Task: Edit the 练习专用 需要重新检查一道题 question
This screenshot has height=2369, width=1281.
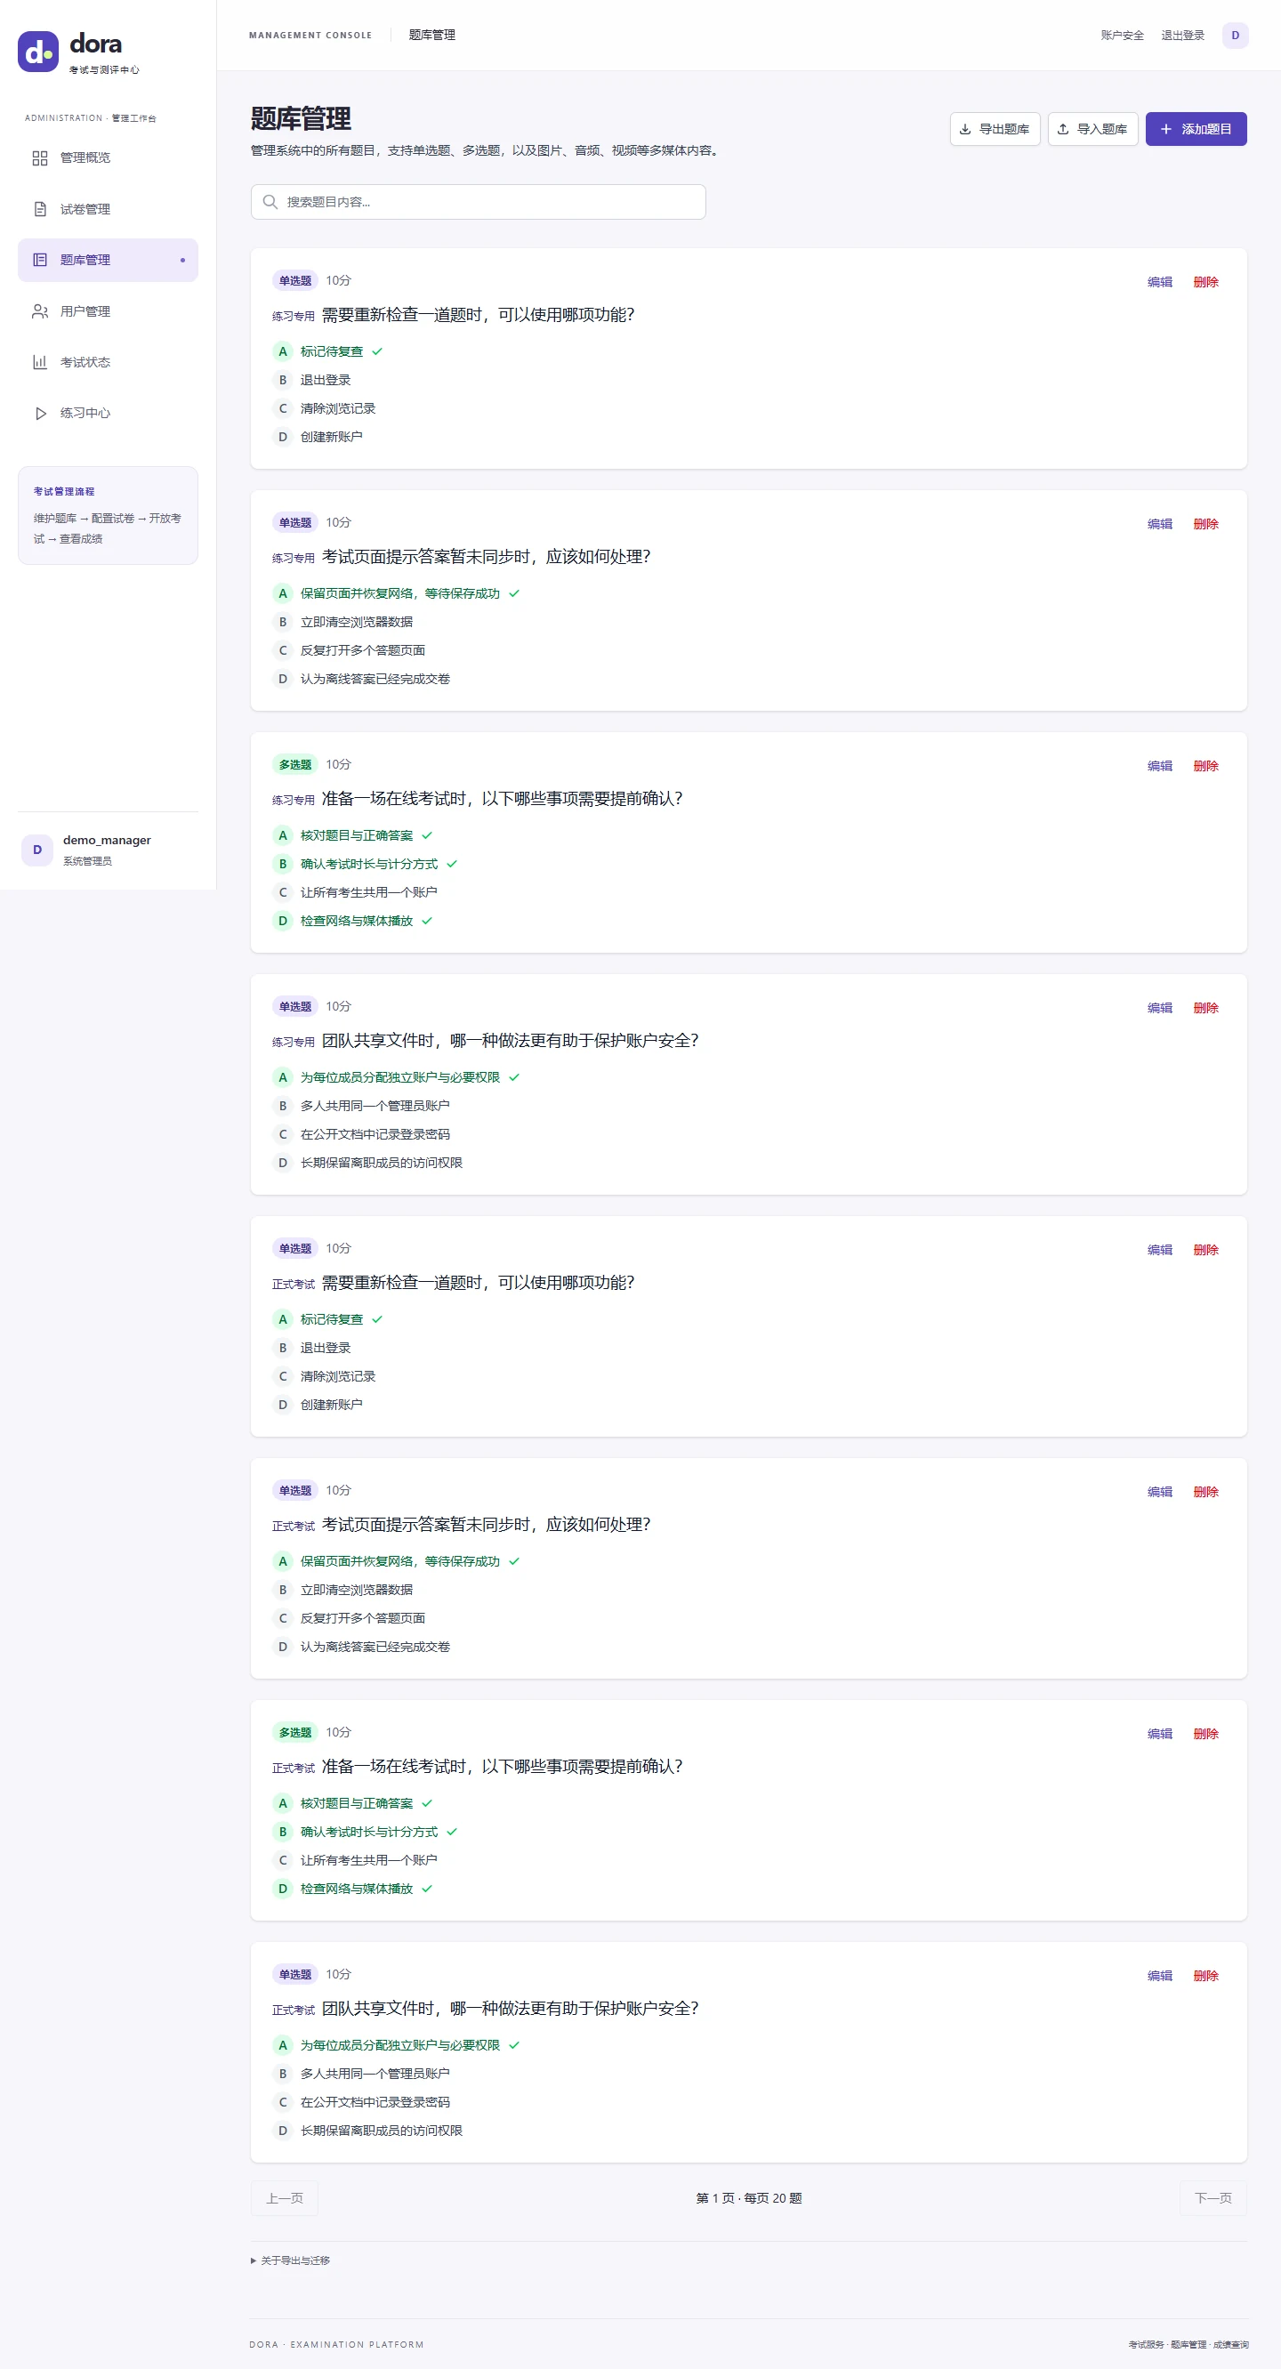Action: coord(1160,281)
